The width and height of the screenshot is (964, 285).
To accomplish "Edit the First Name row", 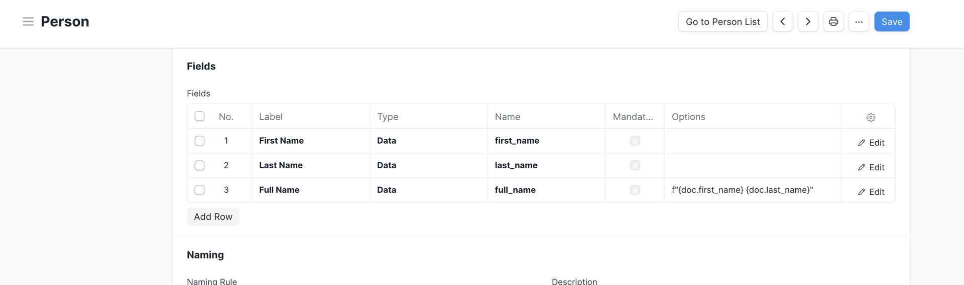I will pyautogui.click(x=871, y=143).
